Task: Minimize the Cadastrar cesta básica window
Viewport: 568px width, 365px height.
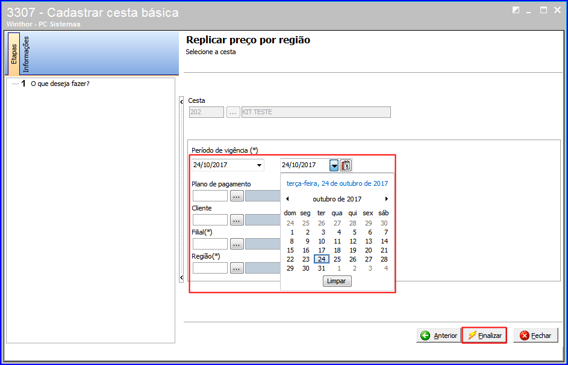Action: tap(529, 11)
